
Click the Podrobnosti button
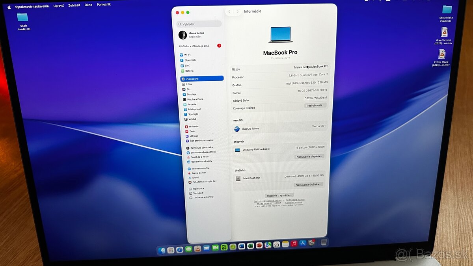click(x=316, y=105)
